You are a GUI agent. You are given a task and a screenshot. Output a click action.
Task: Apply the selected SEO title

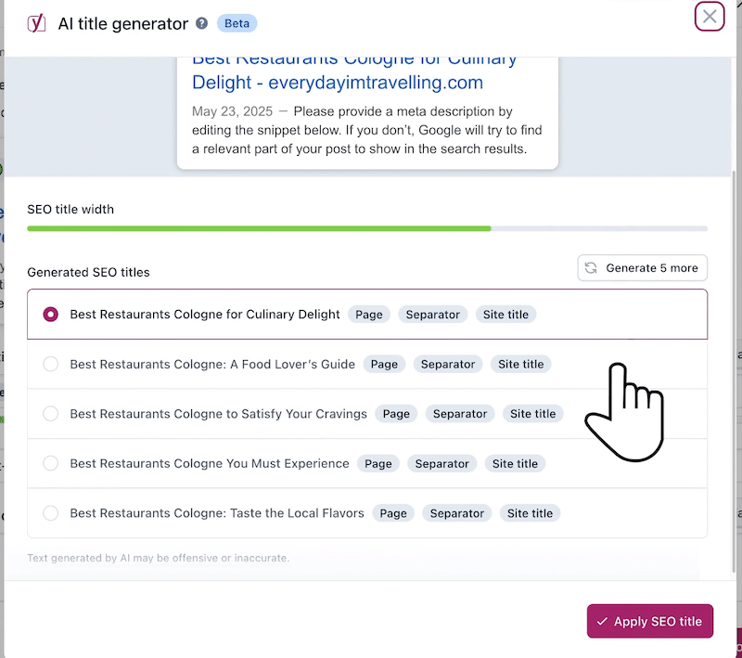pos(650,622)
